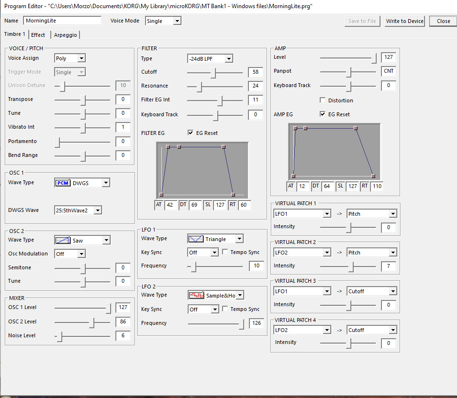Click the OSC 1 Level value field

coord(123,308)
